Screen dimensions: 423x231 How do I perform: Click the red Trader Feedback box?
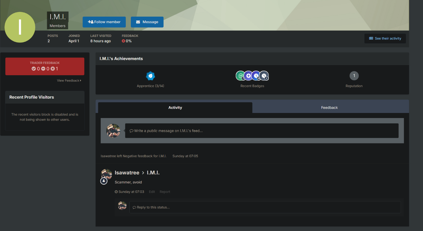tap(45, 66)
